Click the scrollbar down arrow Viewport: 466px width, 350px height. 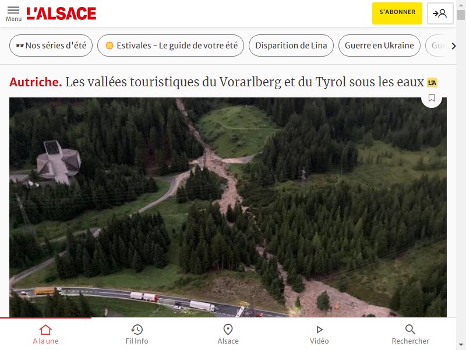click(461, 345)
